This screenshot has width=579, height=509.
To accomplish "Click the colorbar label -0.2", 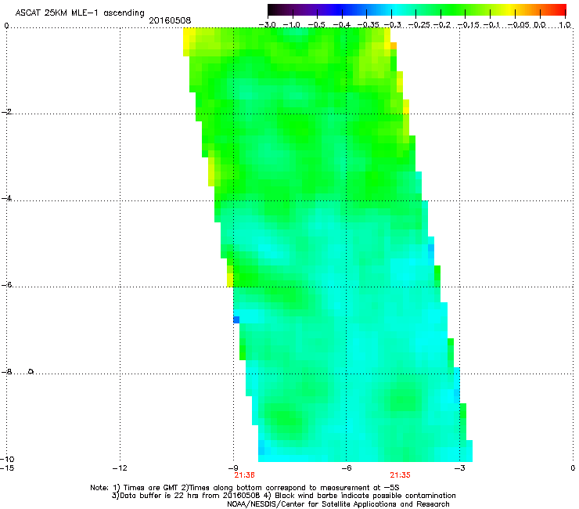I will click(x=442, y=25).
